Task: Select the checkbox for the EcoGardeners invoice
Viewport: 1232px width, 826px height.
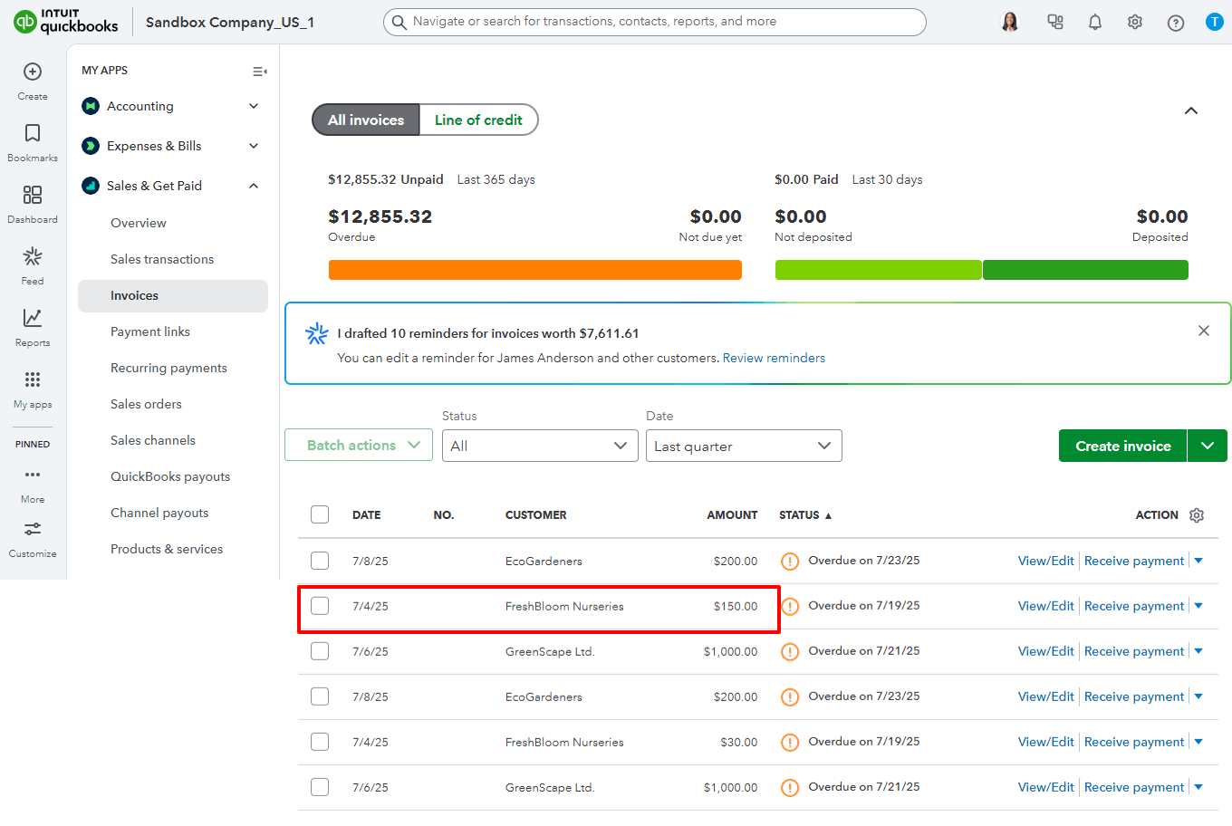Action: 320,560
